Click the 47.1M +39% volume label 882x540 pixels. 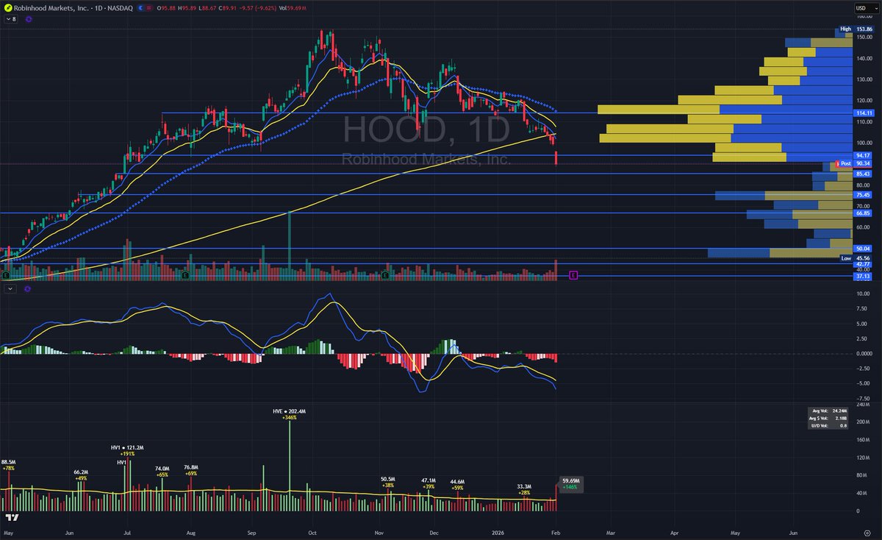(429, 483)
